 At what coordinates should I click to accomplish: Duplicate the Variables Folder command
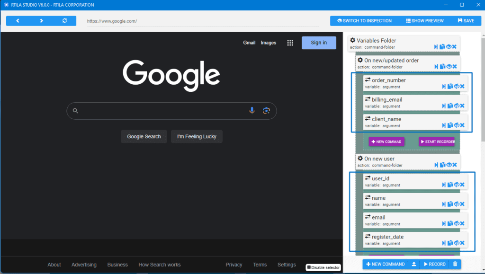442,47
